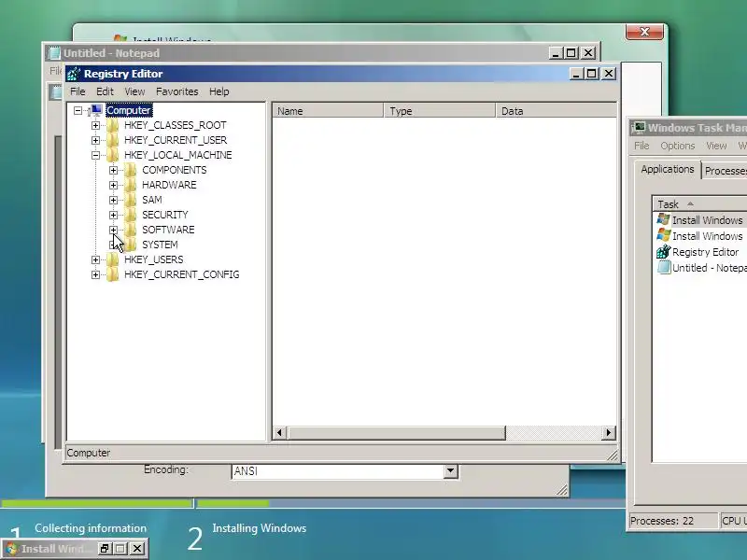Open Registry Editor Help menu
Viewport: 747px width, 560px height.
(x=219, y=91)
